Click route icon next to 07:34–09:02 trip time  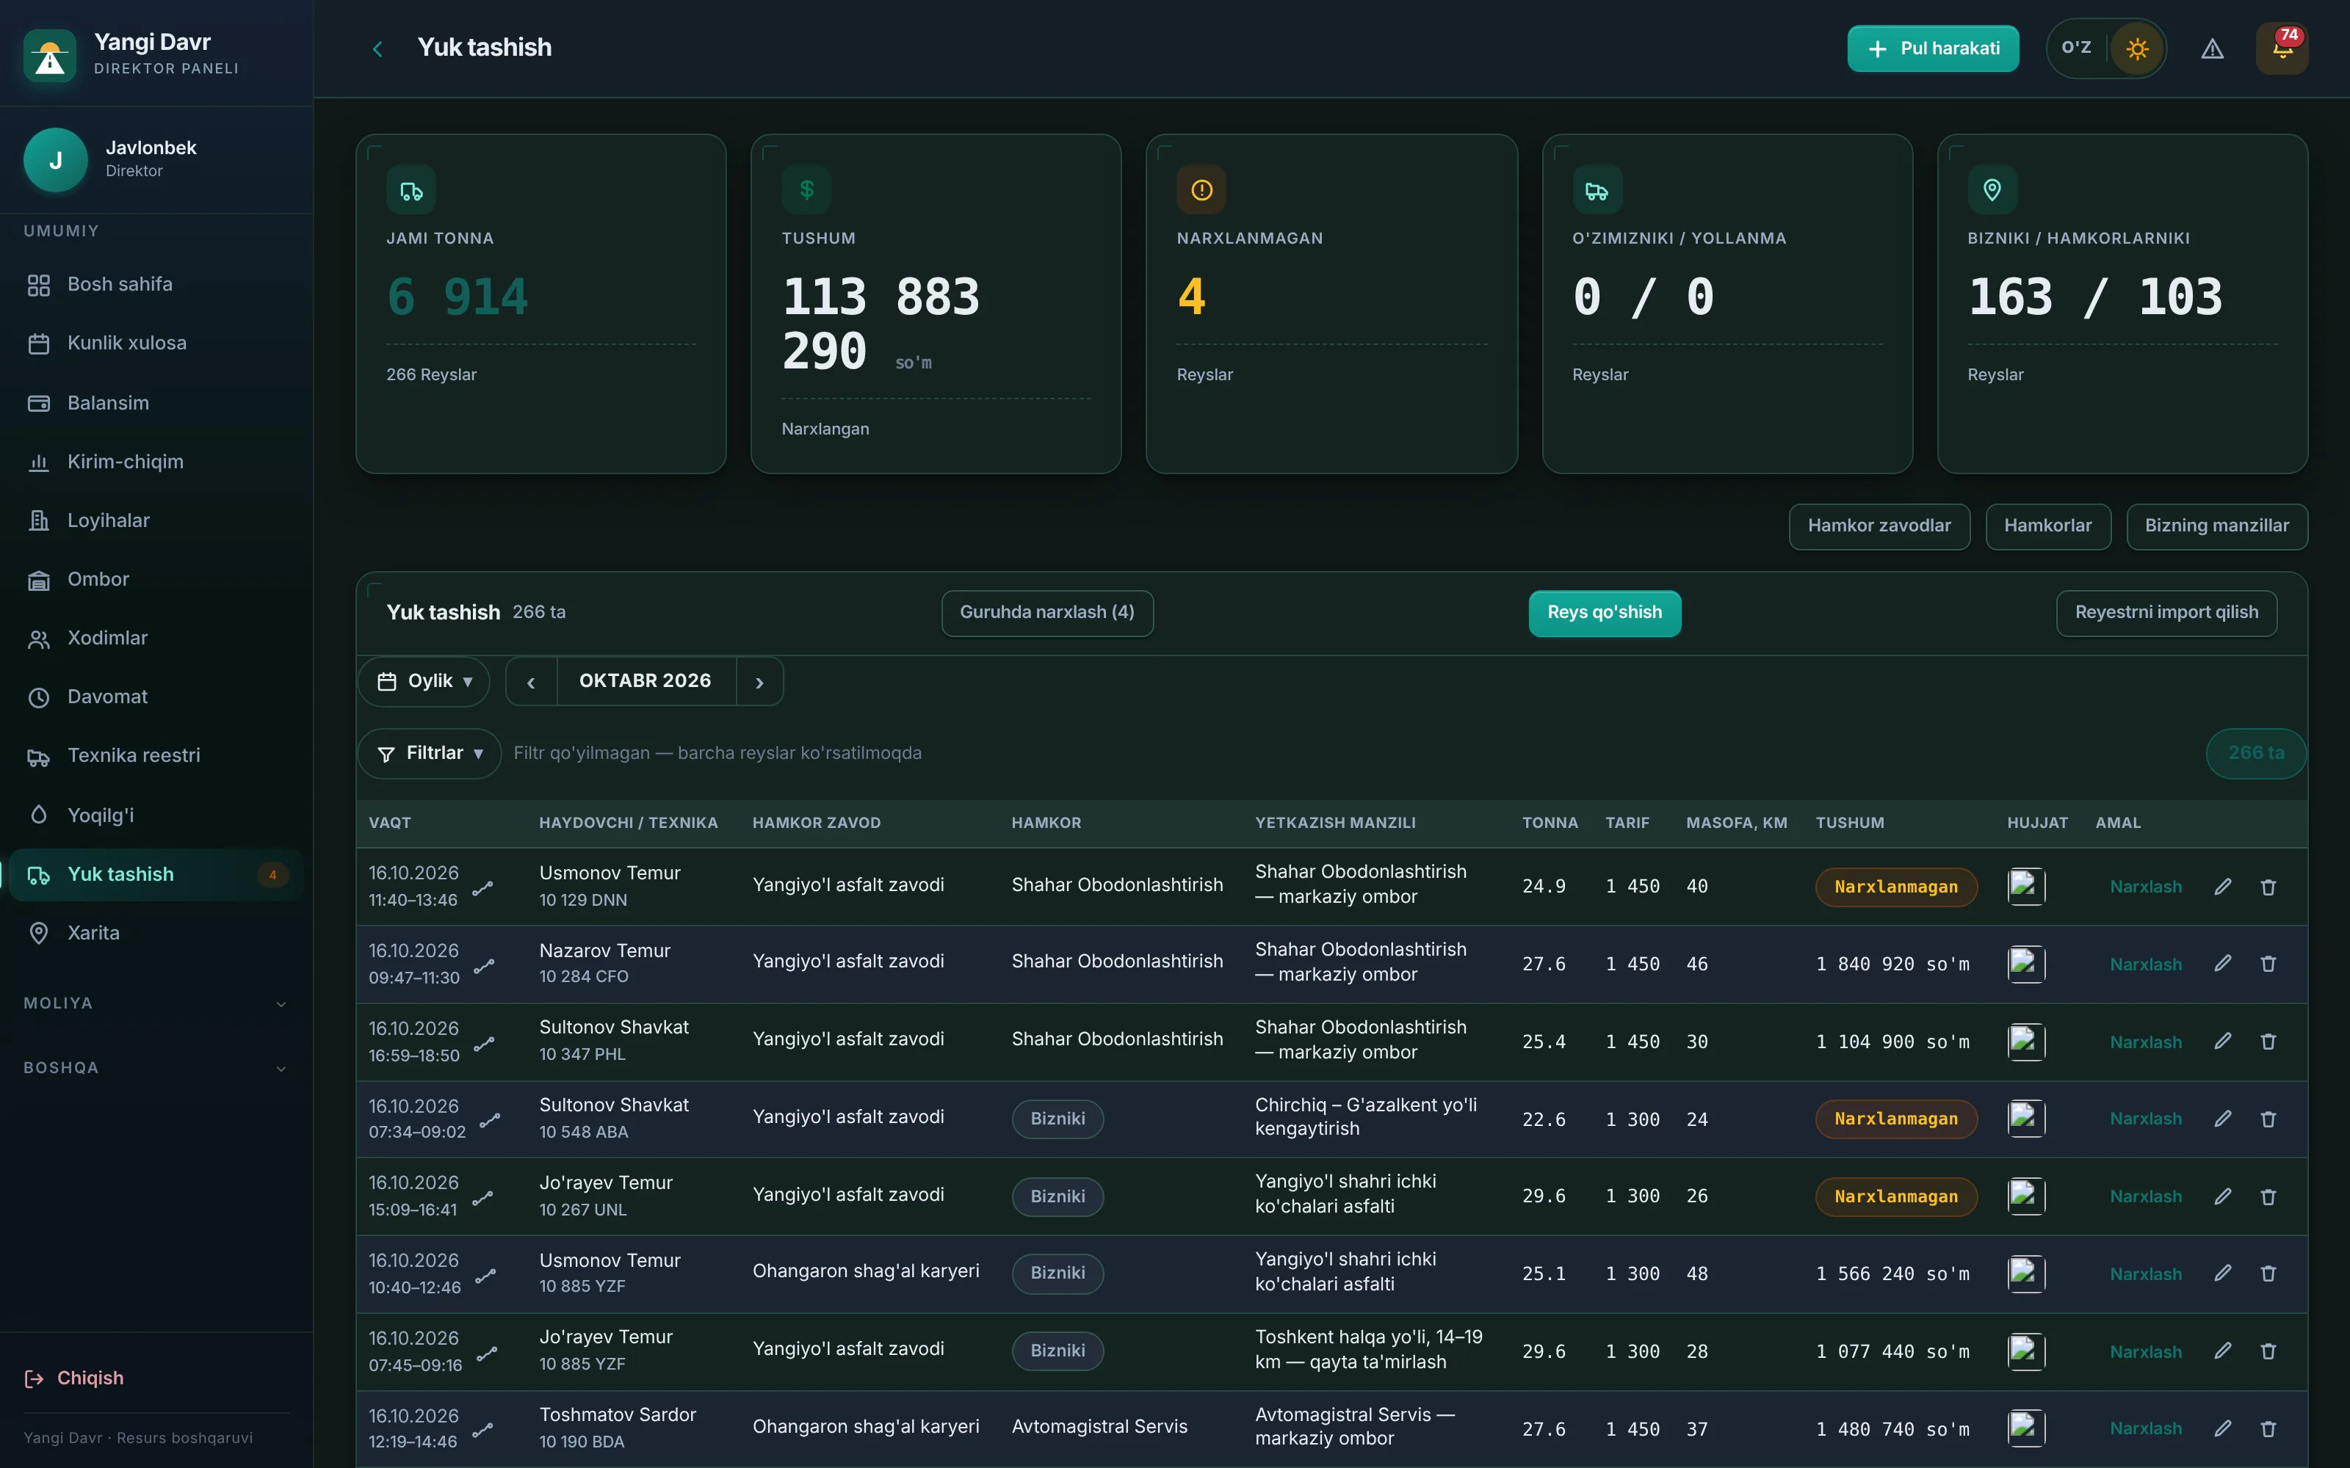coord(491,1119)
